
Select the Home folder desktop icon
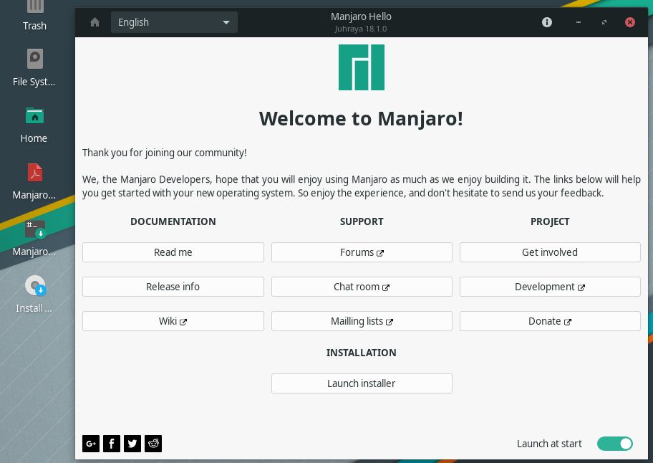(34, 125)
